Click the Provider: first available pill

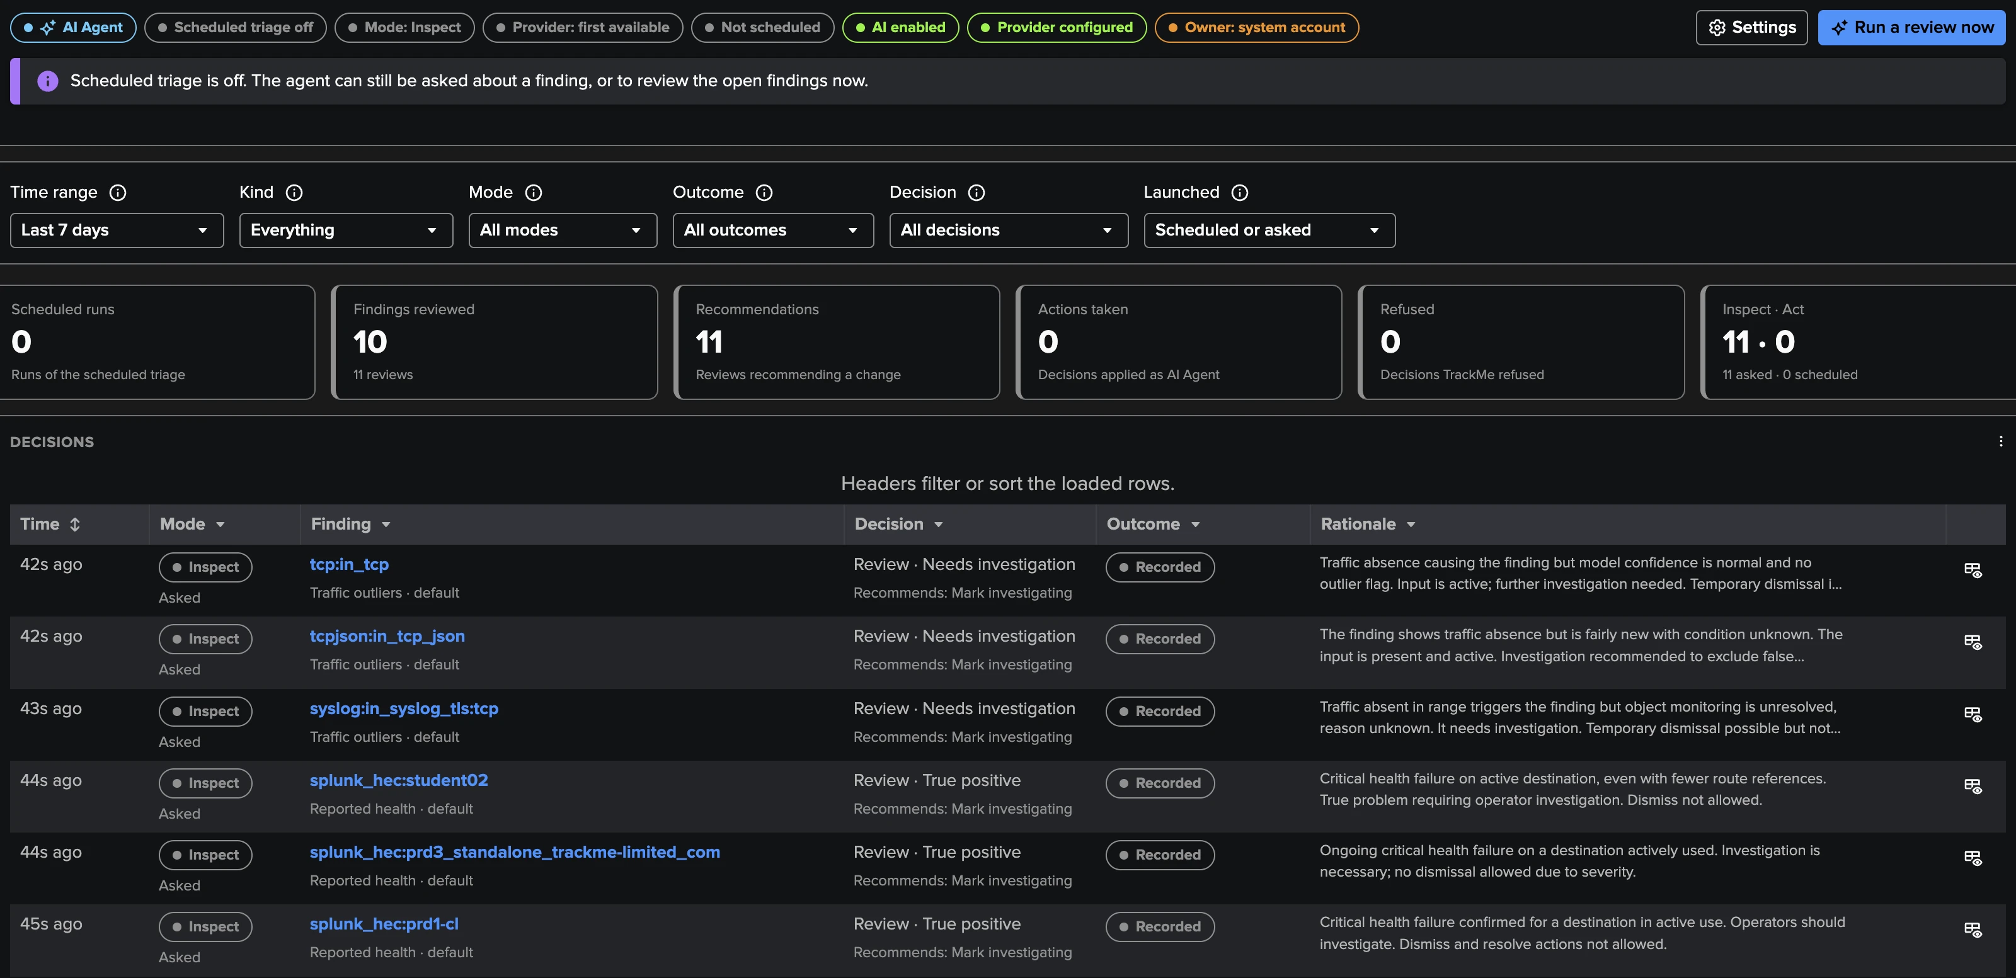click(x=583, y=27)
